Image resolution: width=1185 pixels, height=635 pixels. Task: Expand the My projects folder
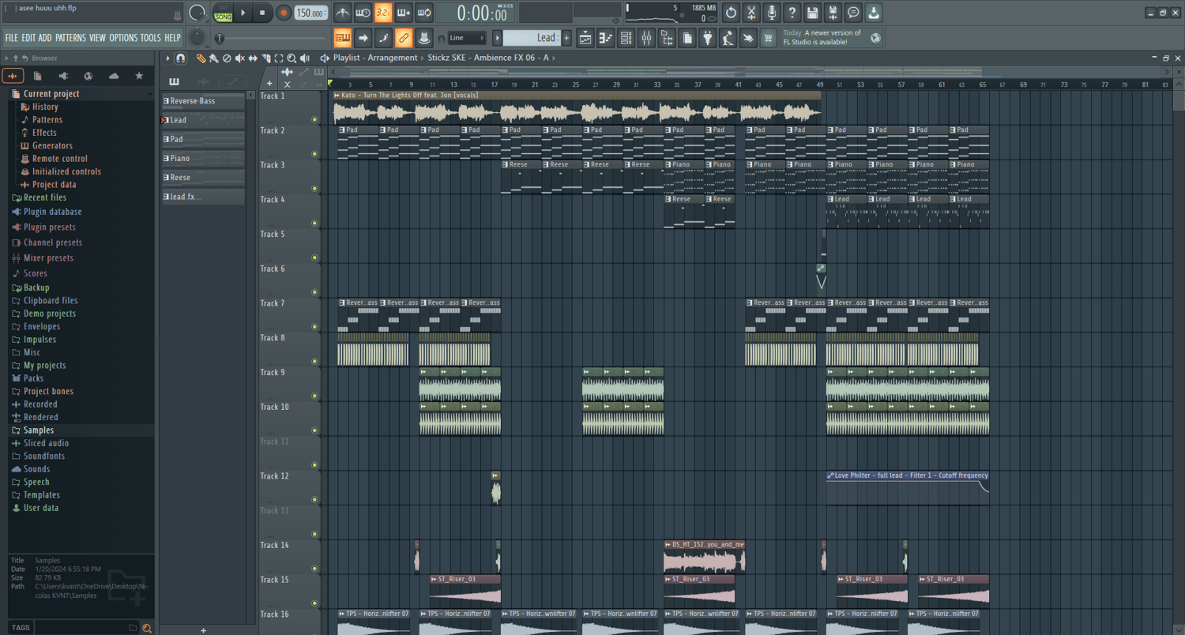point(44,366)
